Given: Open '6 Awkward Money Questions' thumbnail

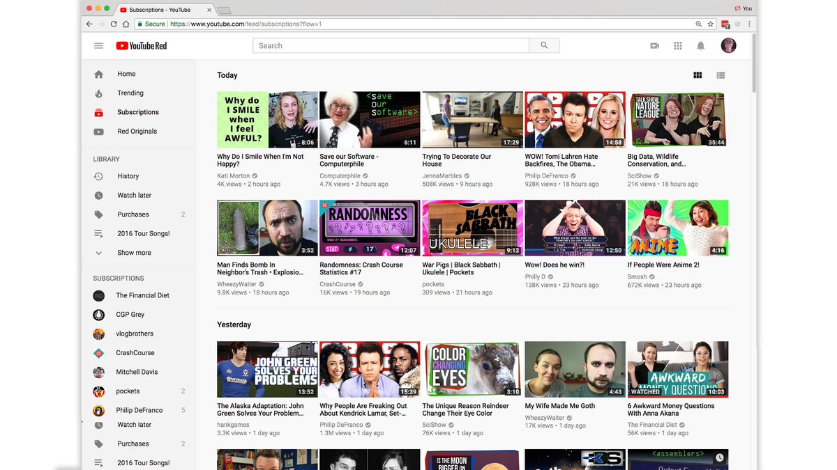Looking at the screenshot, I should [678, 369].
